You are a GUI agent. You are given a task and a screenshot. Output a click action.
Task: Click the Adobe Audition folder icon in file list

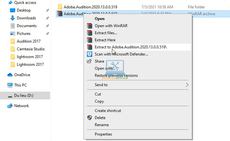60,6
